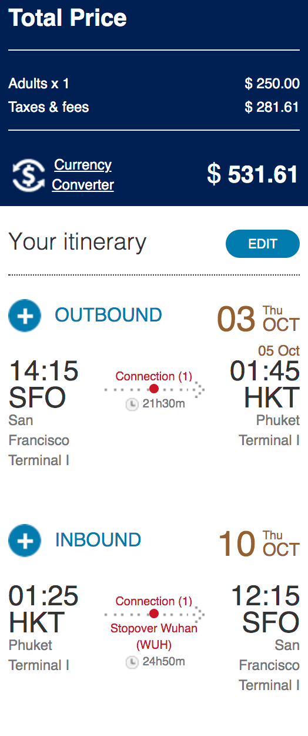Expand inbound flight details plus icon
Image resolution: width=308 pixels, height=736 pixels.
click(x=25, y=540)
